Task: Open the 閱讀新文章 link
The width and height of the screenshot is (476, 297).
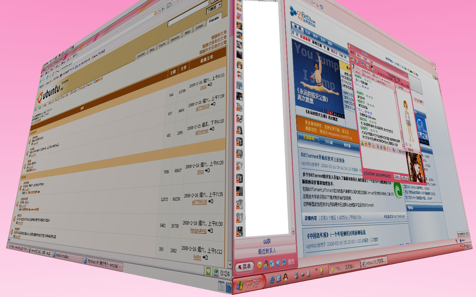Action: click(x=219, y=35)
